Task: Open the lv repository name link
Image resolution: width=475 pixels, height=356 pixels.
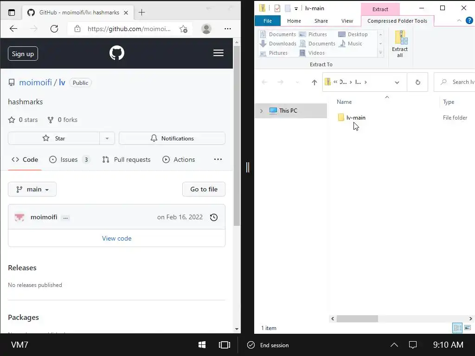Action: coord(62,83)
